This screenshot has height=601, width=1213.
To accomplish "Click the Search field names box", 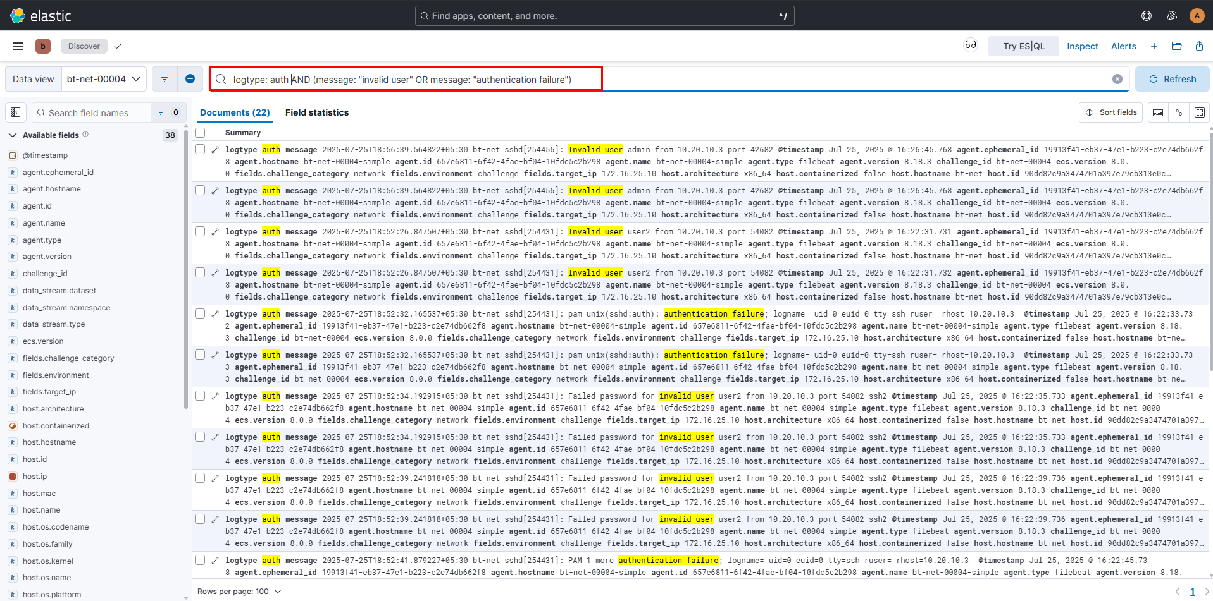I will (92, 112).
